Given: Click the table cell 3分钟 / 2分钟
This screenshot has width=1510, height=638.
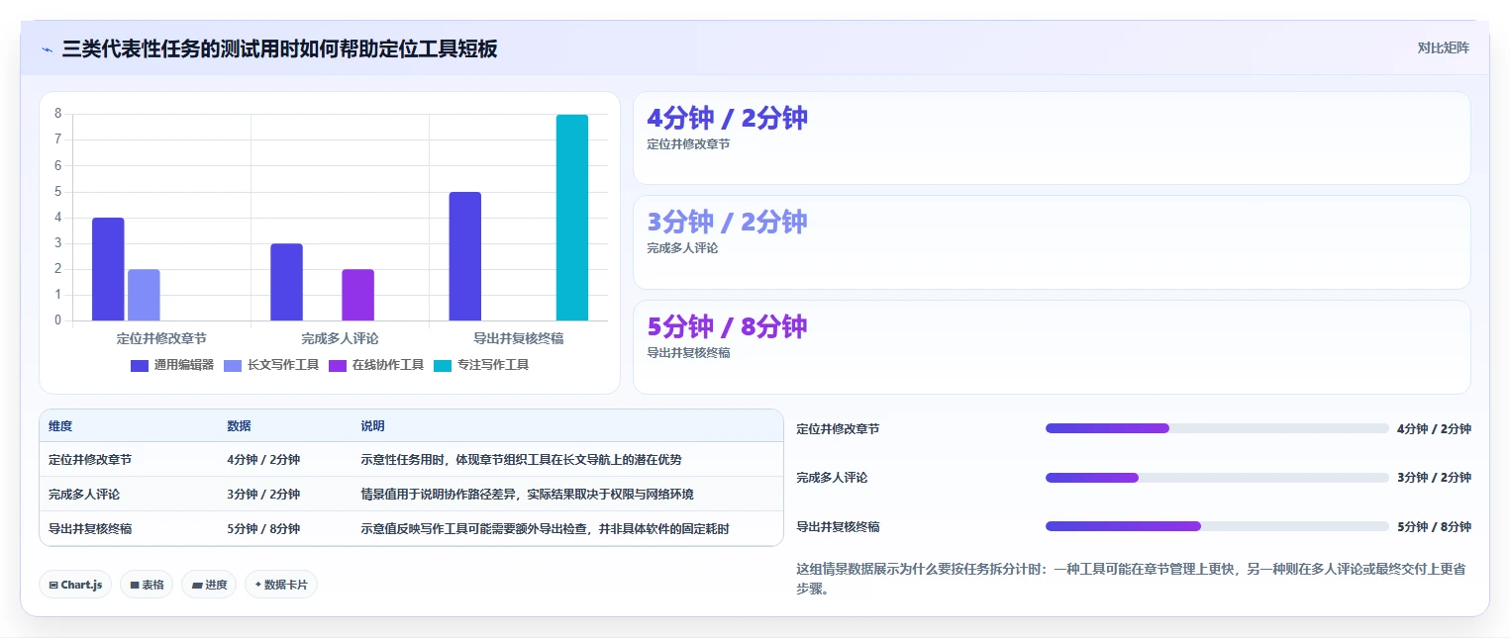Looking at the screenshot, I should coord(263,494).
